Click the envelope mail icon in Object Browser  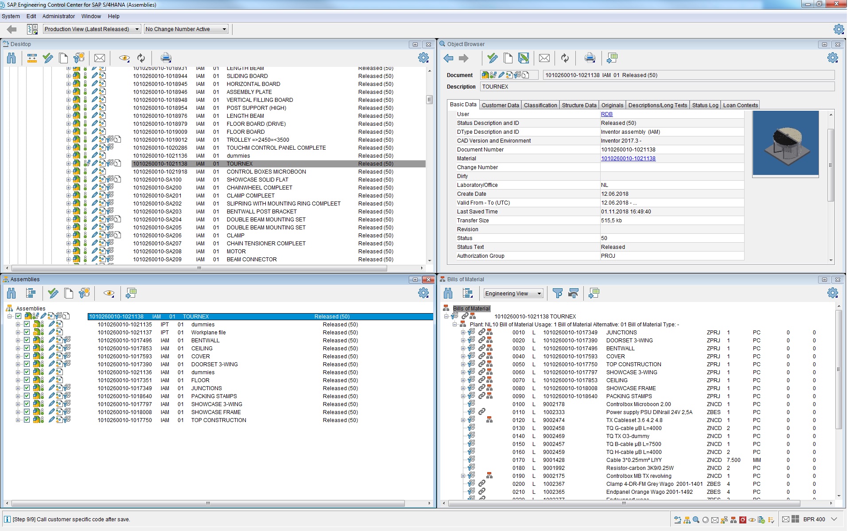click(544, 58)
